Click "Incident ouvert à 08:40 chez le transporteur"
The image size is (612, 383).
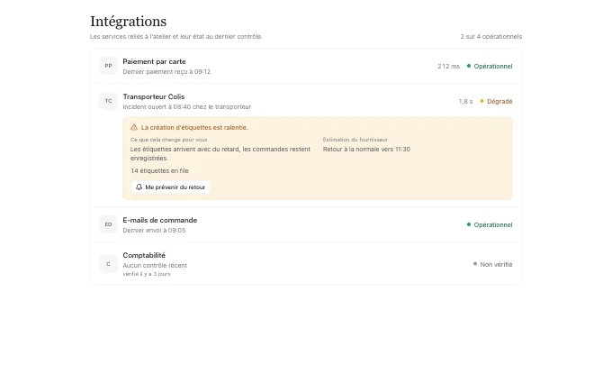187,106
